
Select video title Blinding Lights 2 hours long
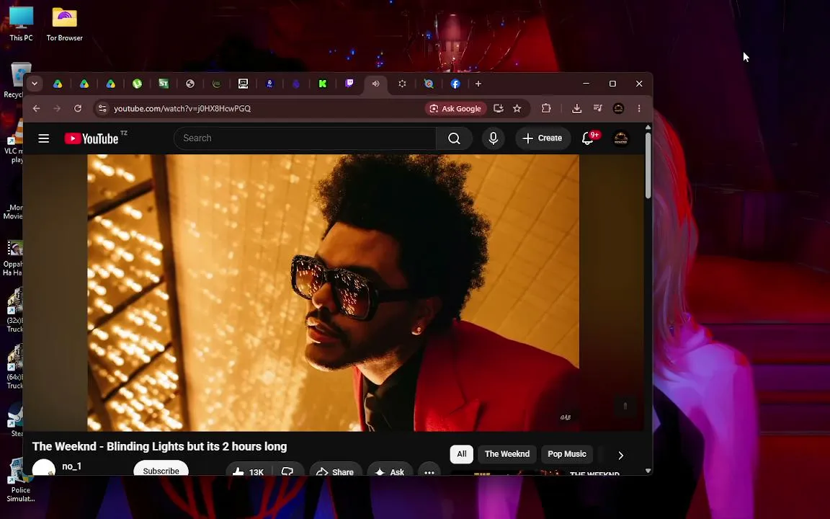tap(159, 446)
